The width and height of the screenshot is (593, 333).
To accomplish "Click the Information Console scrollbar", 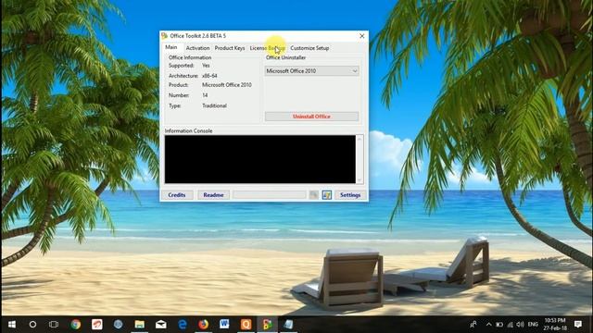I will (x=360, y=159).
